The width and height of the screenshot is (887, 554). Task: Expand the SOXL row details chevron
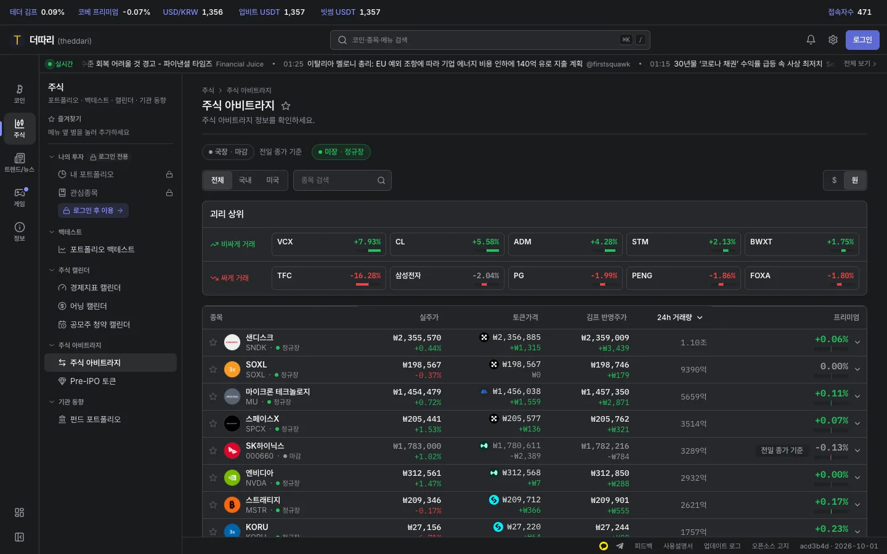coord(857,369)
